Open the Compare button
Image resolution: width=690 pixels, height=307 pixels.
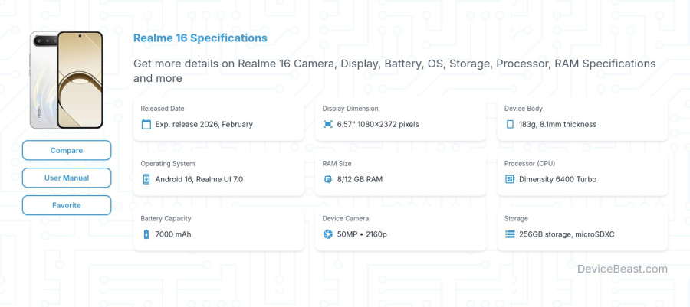pos(67,150)
